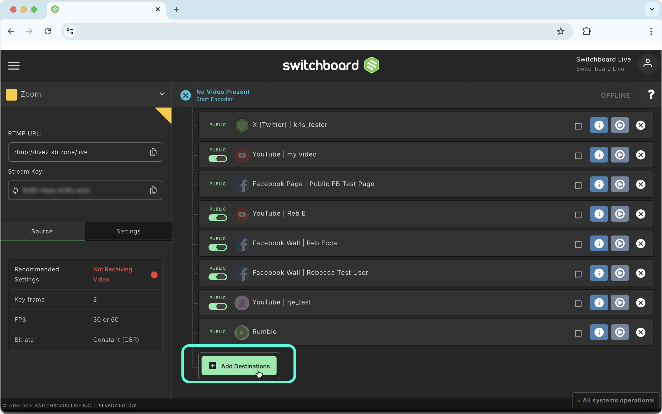Open the user account profile icon

pyautogui.click(x=647, y=64)
